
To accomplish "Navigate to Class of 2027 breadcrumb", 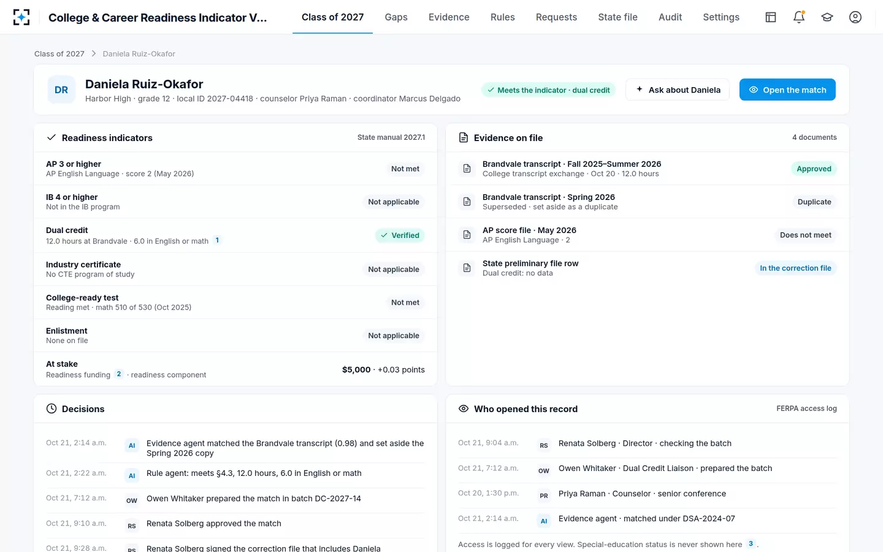I will click(x=59, y=54).
